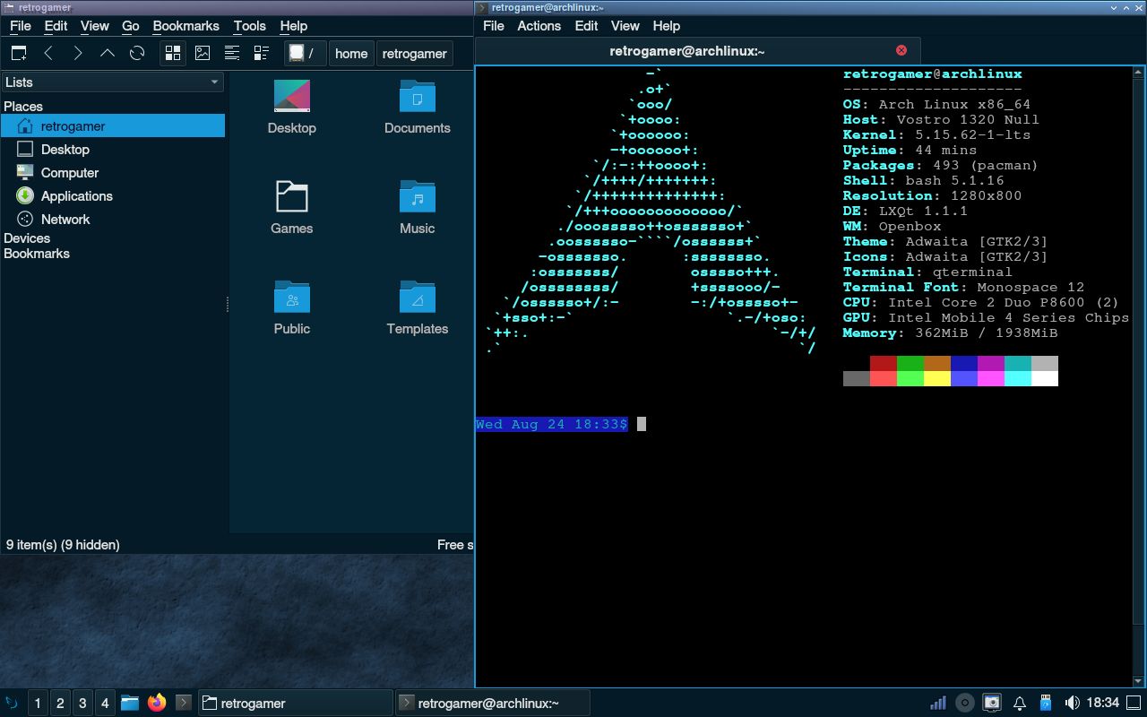
Task: Select Desktop in Places sidebar
Action: [113, 150]
